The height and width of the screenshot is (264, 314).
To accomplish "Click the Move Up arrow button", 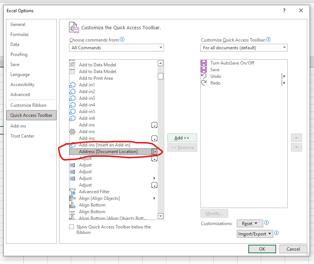I will pos(297,138).
